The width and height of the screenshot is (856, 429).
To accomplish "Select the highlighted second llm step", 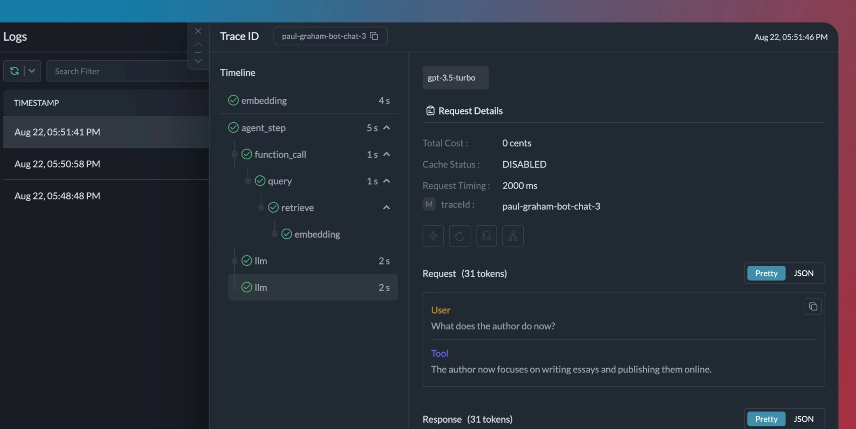I will 313,287.
